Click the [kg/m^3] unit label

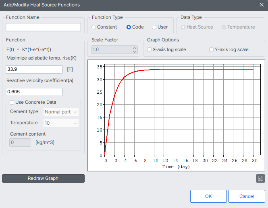tap(45, 142)
